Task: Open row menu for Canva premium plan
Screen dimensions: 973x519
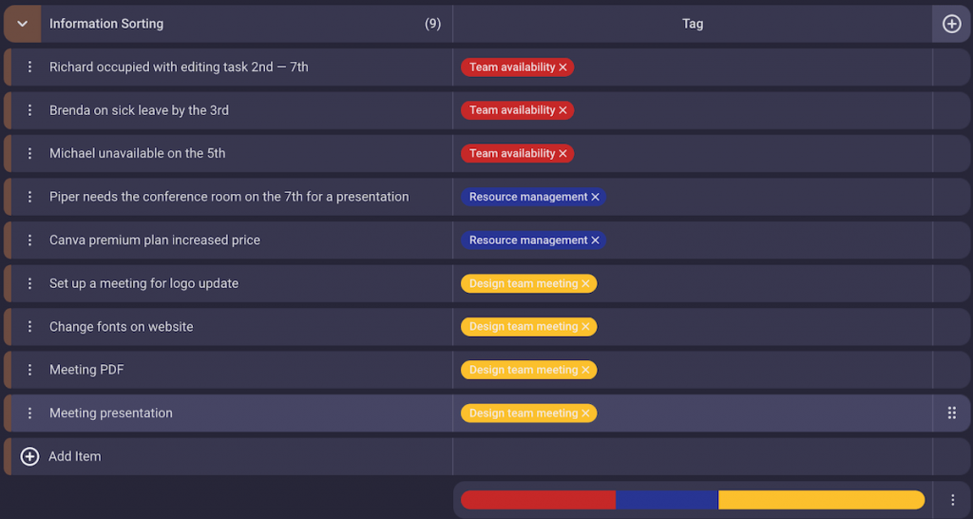Action: 29,240
